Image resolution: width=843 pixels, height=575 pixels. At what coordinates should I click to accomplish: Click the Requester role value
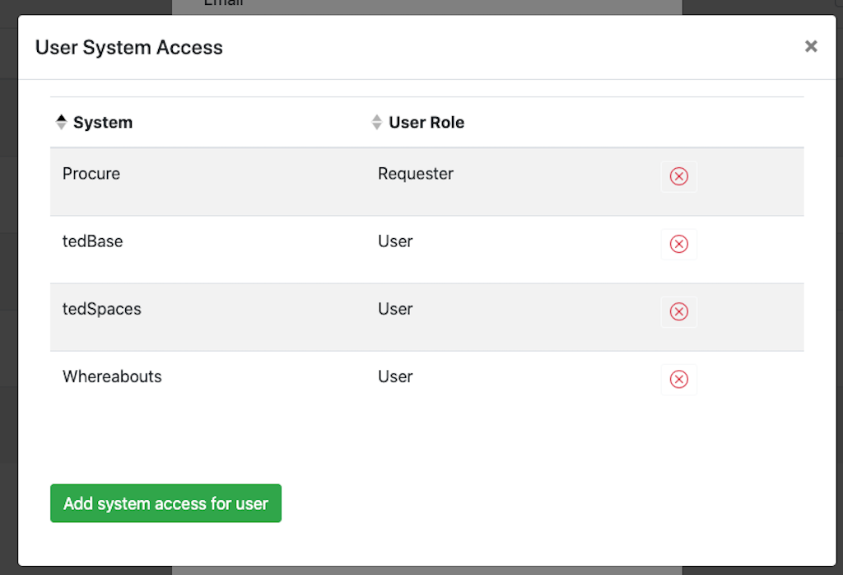pyautogui.click(x=416, y=174)
